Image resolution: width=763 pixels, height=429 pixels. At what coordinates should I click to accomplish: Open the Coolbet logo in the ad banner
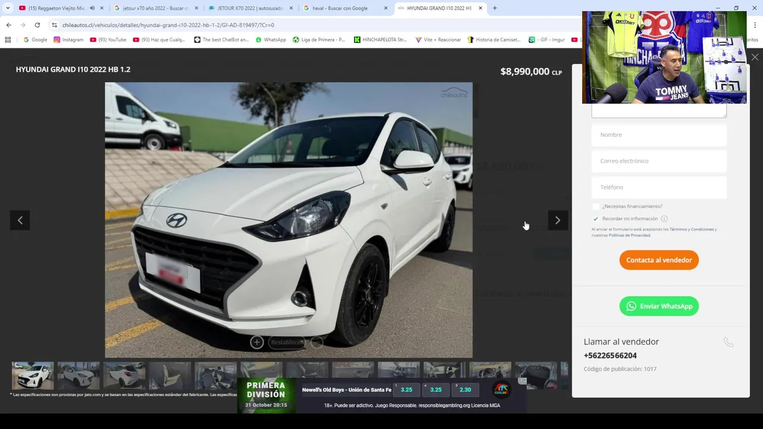[x=502, y=390]
